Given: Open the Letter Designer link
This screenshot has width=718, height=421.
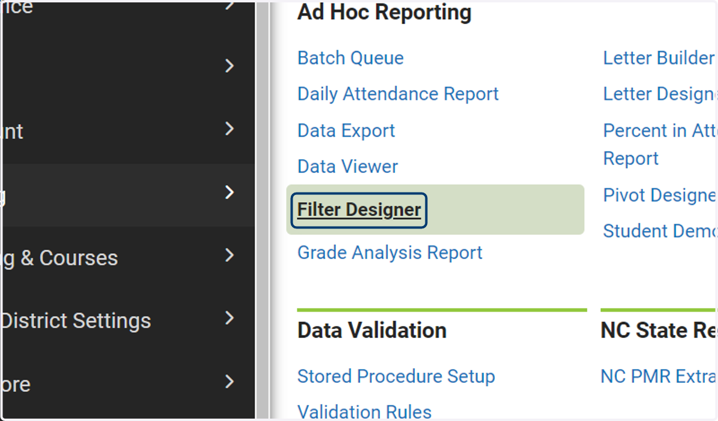Looking at the screenshot, I should point(661,94).
